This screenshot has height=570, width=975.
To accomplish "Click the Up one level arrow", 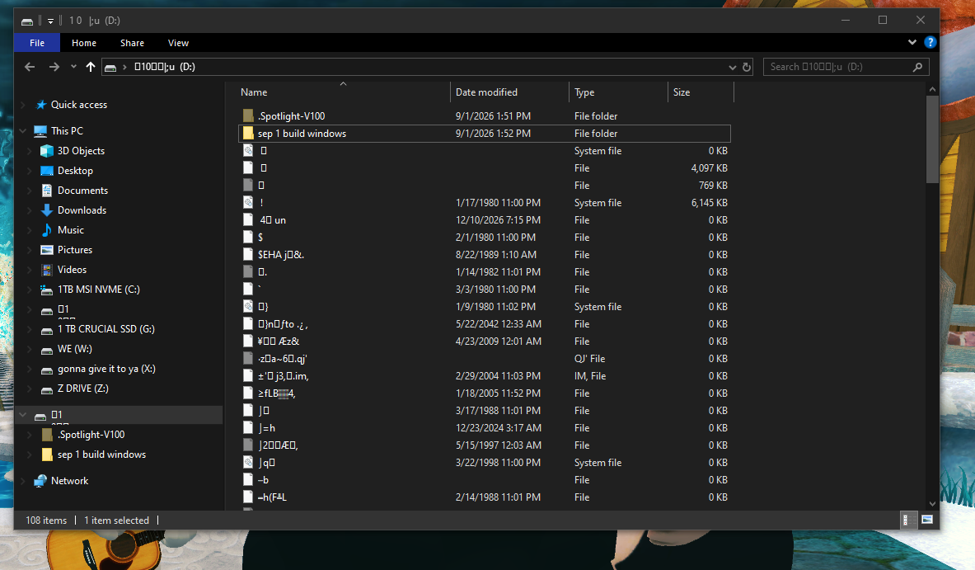I will click(91, 67).
